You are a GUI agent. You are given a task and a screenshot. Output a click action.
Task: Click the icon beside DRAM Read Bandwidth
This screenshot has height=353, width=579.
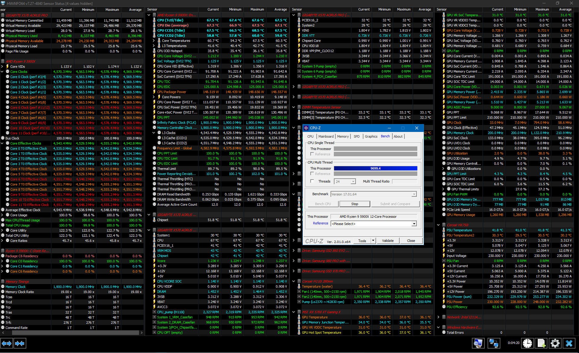point(154,194)
